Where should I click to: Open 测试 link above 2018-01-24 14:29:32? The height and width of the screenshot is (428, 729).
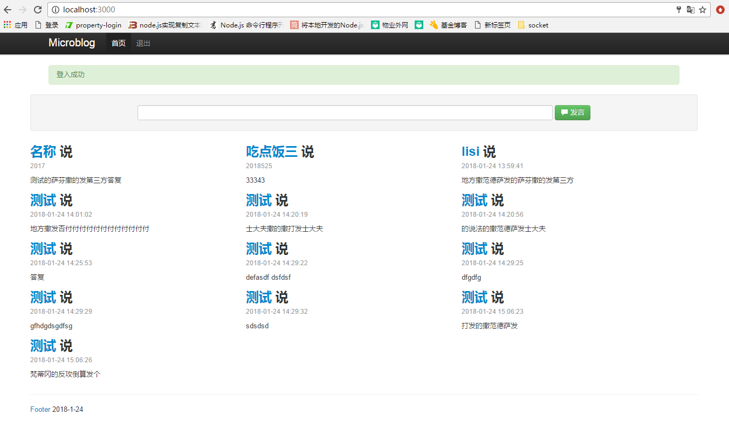259,298
